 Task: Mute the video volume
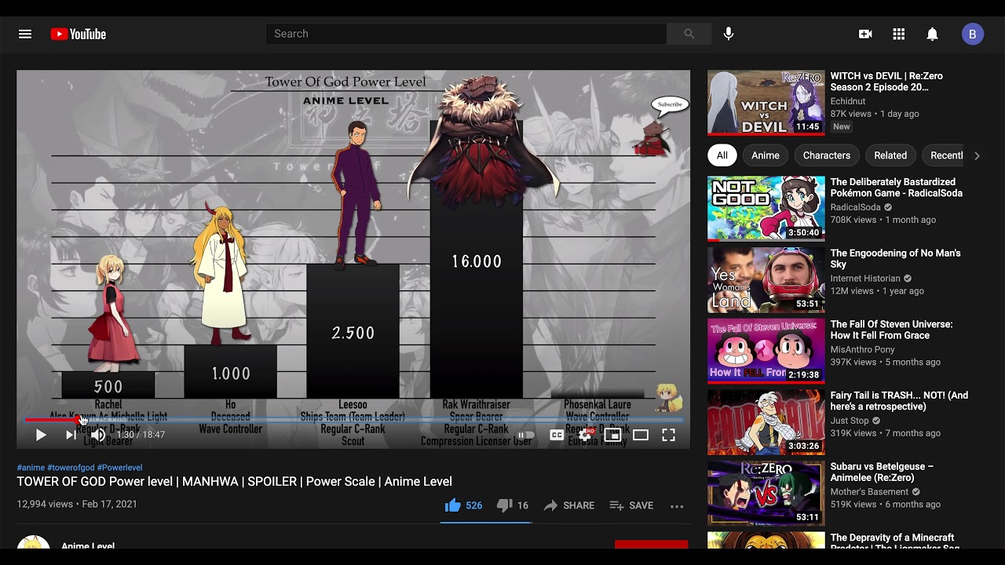point(98,435)
